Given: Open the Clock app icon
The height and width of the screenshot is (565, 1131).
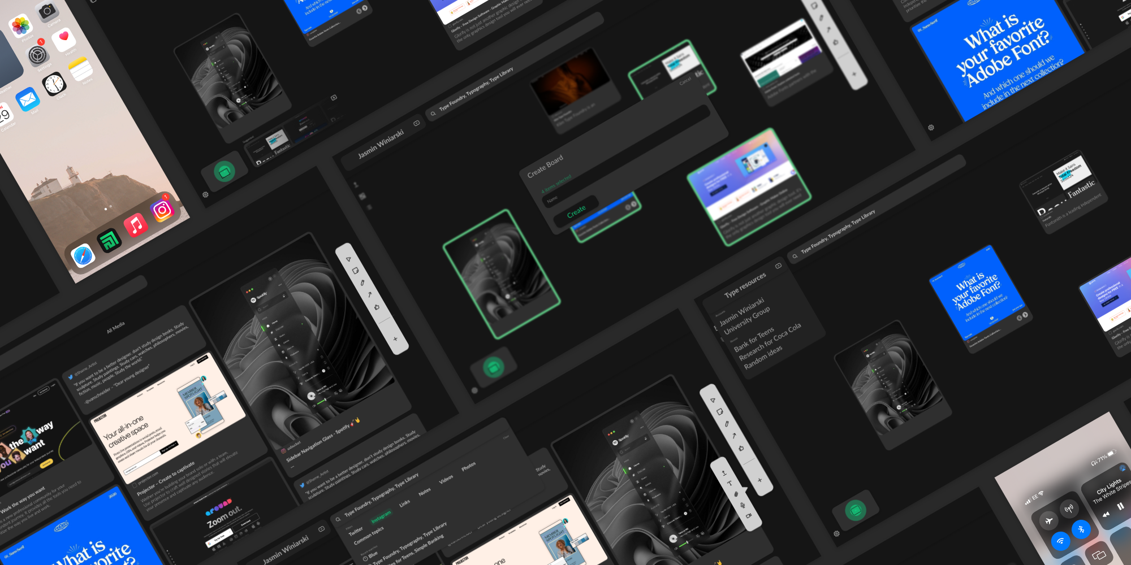Looking at the screenshot, I should [55, 85].
